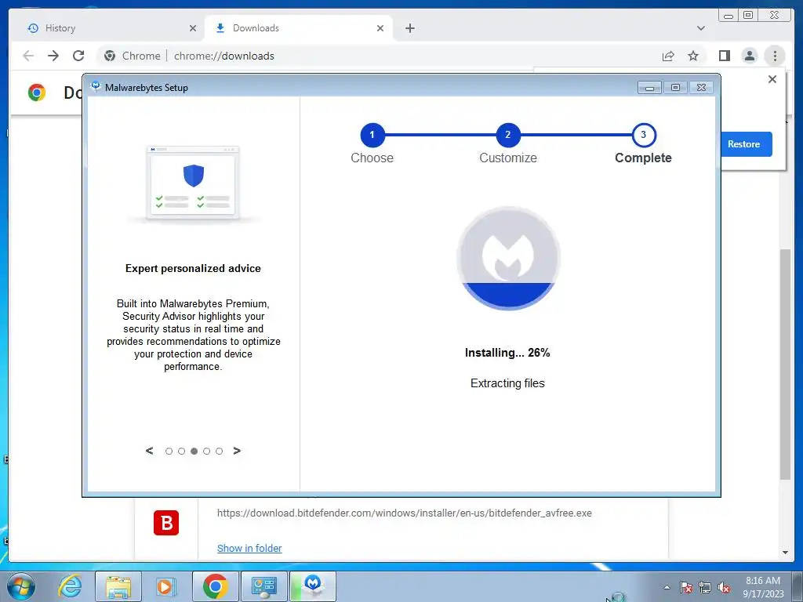Close the Downloads tab
This screenshot has width=803, height=602.
pos(380,28)
